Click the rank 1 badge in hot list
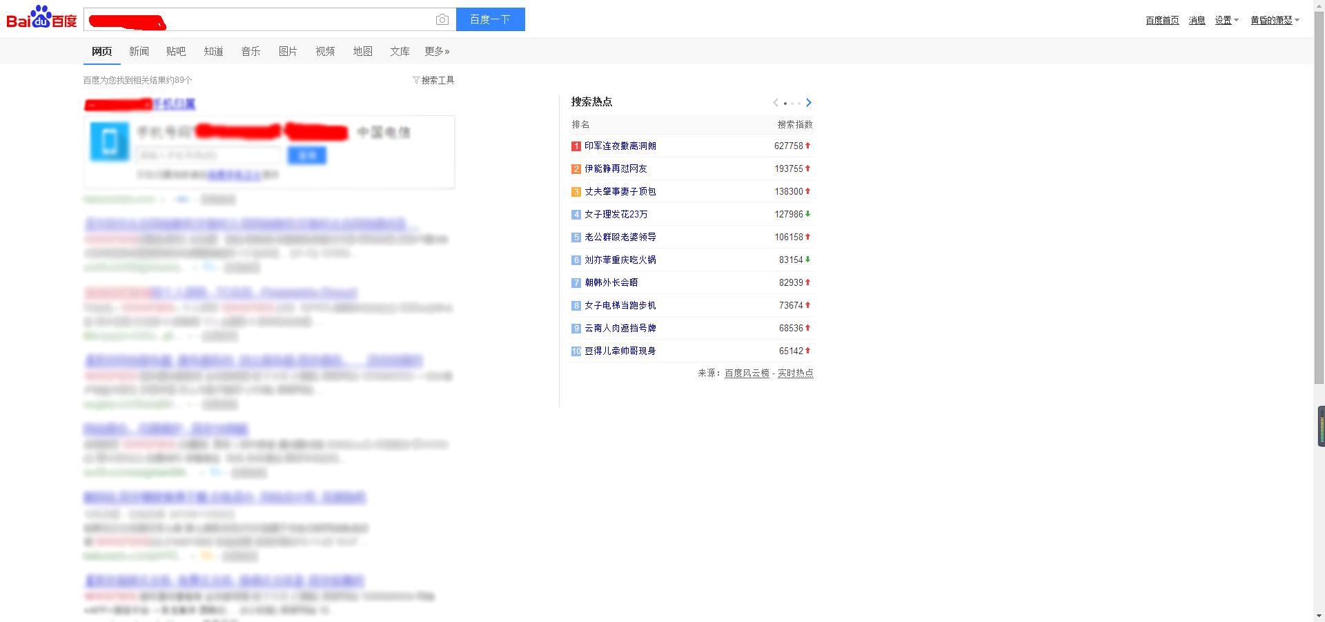 [576, 146]
